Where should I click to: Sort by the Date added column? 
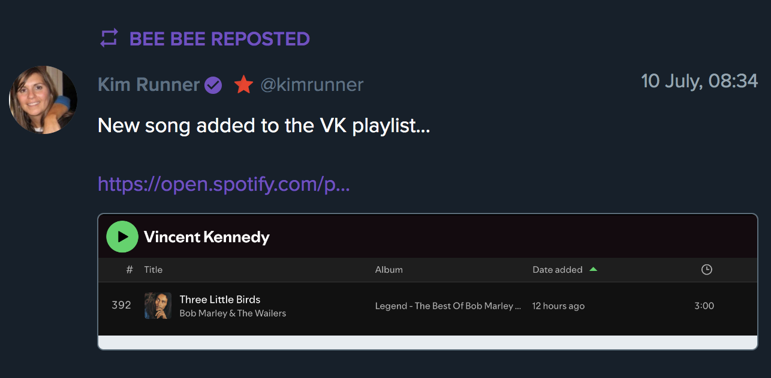click(558, 270)
